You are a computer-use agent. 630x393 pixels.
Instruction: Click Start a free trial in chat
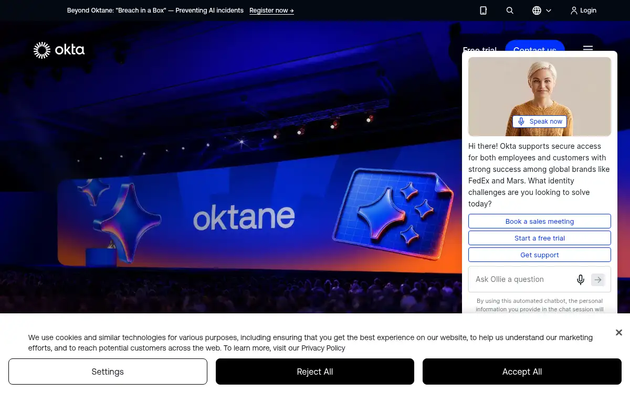[x=540, y=238]
